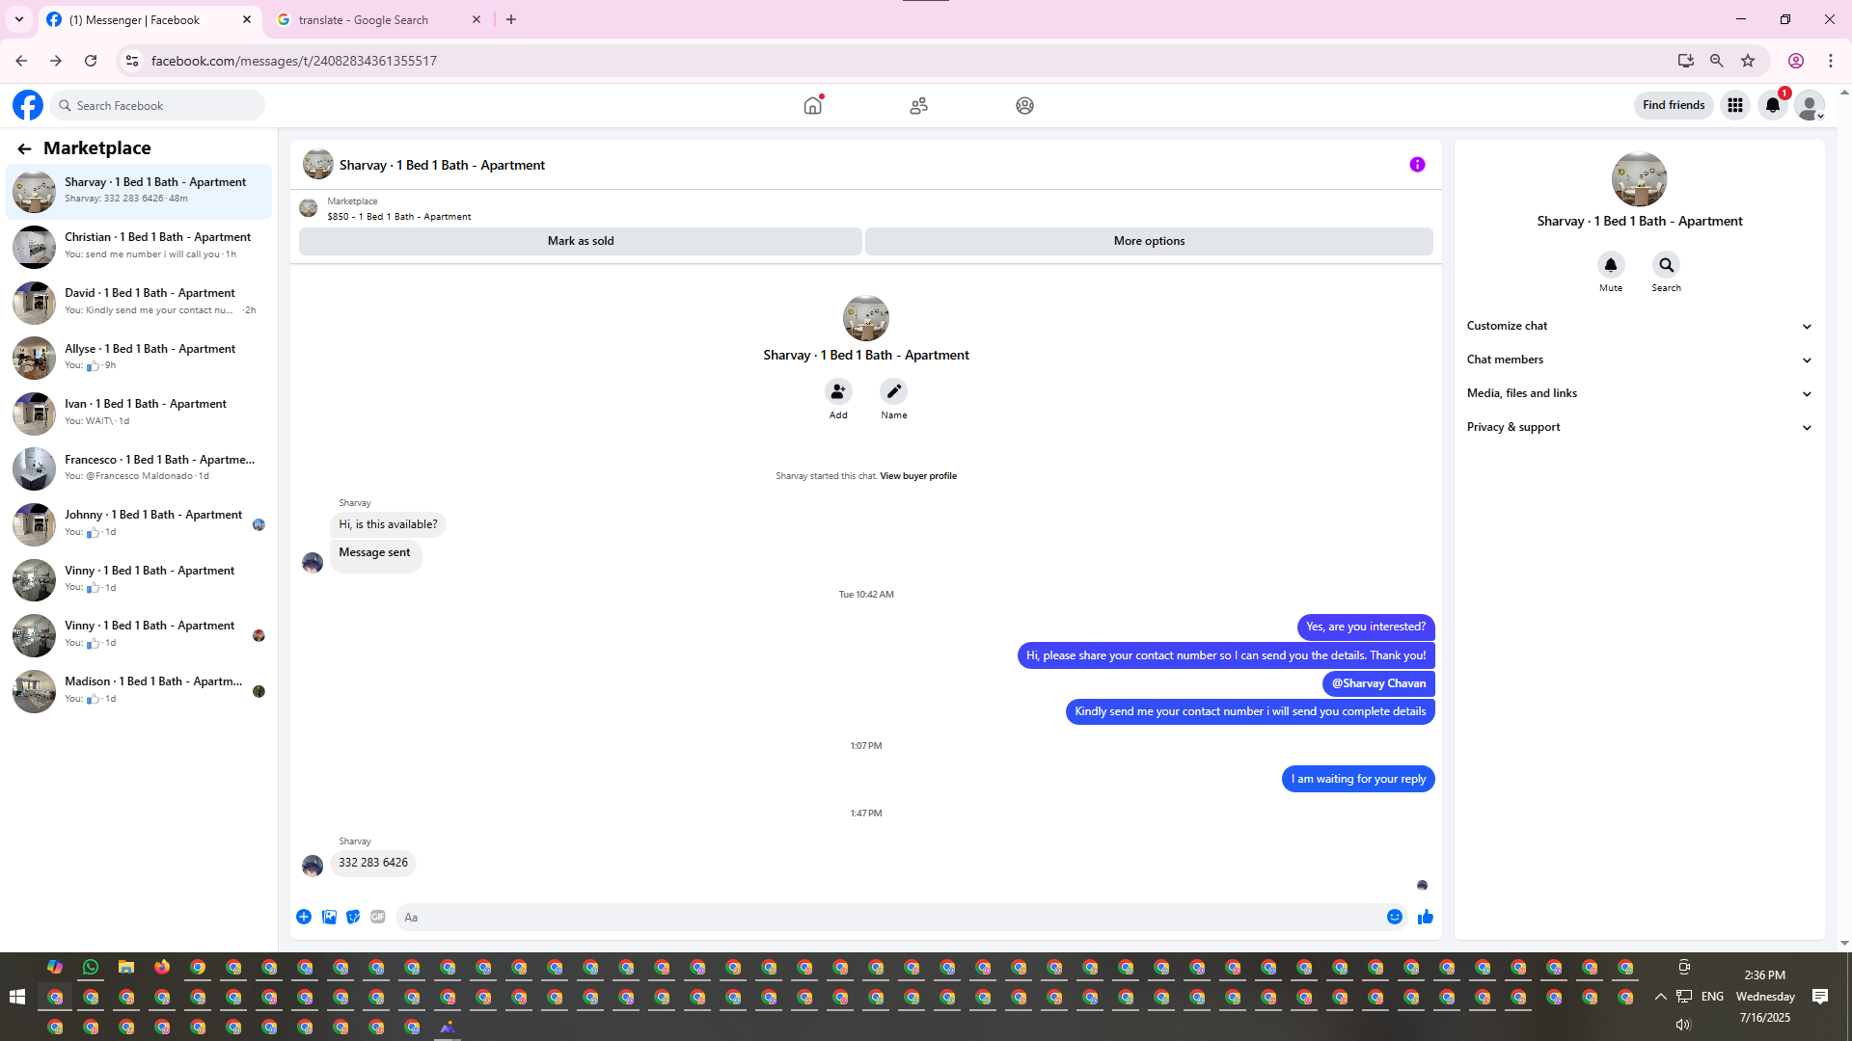The width and height of the screenshot is (1852, 1041).
Task: Expand the Chat members section
Action: [x=1639, y=360]
